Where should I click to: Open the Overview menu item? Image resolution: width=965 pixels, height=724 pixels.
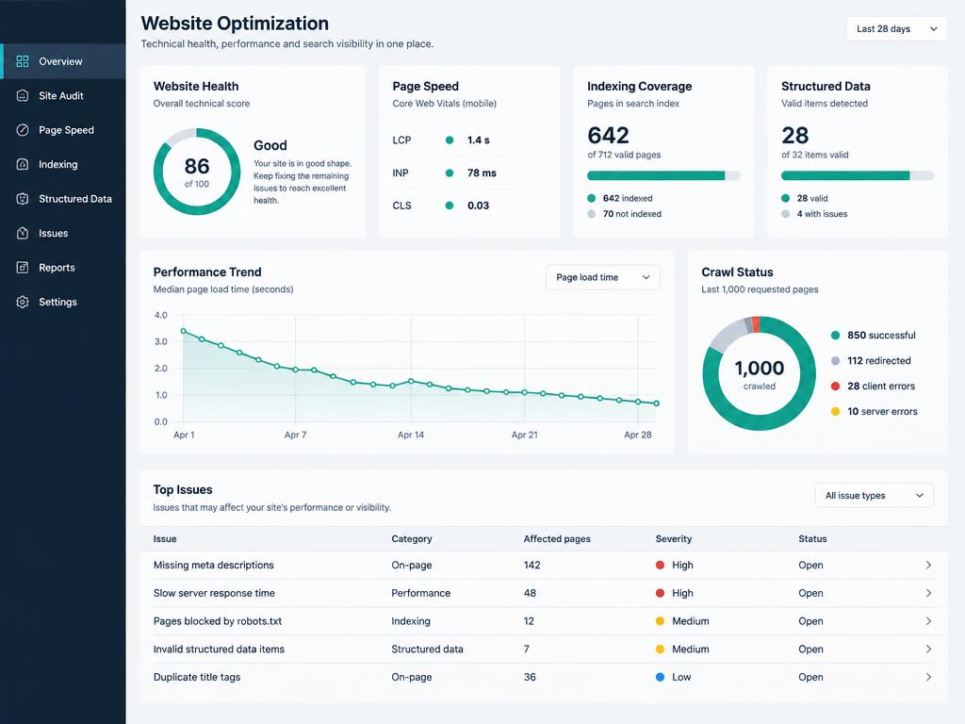63,61
